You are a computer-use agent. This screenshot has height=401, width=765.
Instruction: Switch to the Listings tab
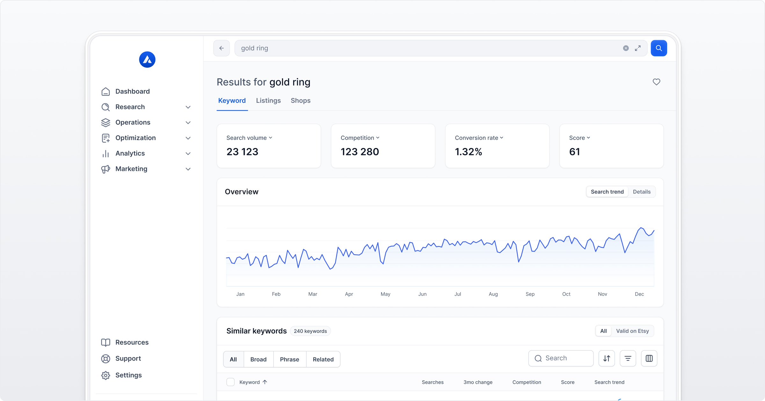click(x=268, y=101)
